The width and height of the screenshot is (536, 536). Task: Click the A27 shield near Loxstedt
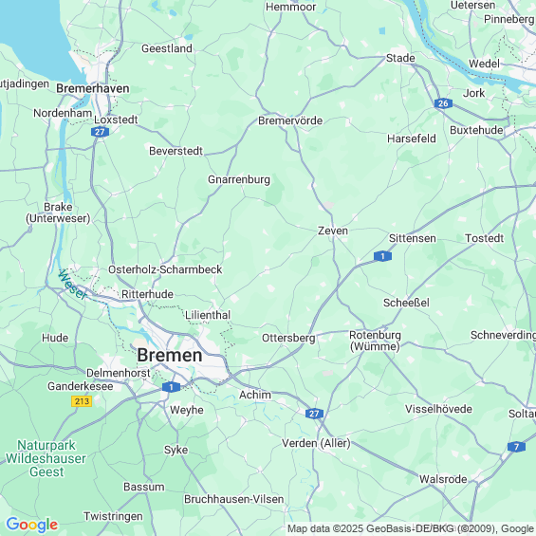point(101,132)
